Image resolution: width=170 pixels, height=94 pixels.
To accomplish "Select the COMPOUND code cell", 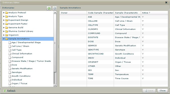I will [100, 33].
